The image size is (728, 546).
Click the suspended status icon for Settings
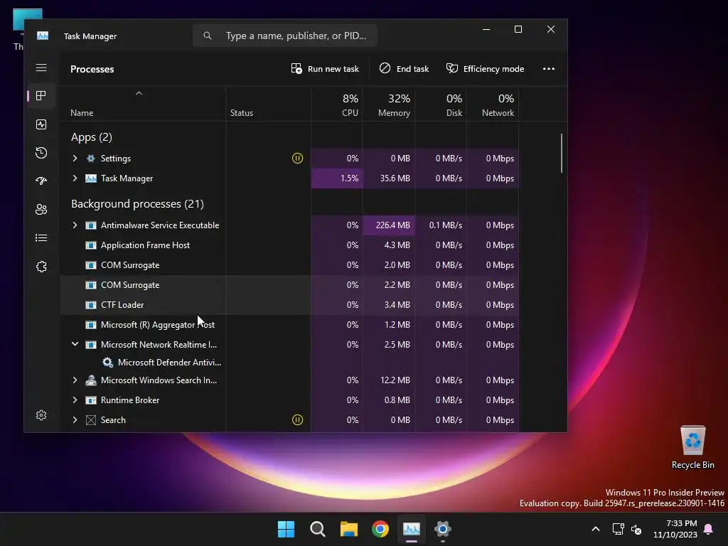[298, 159]
